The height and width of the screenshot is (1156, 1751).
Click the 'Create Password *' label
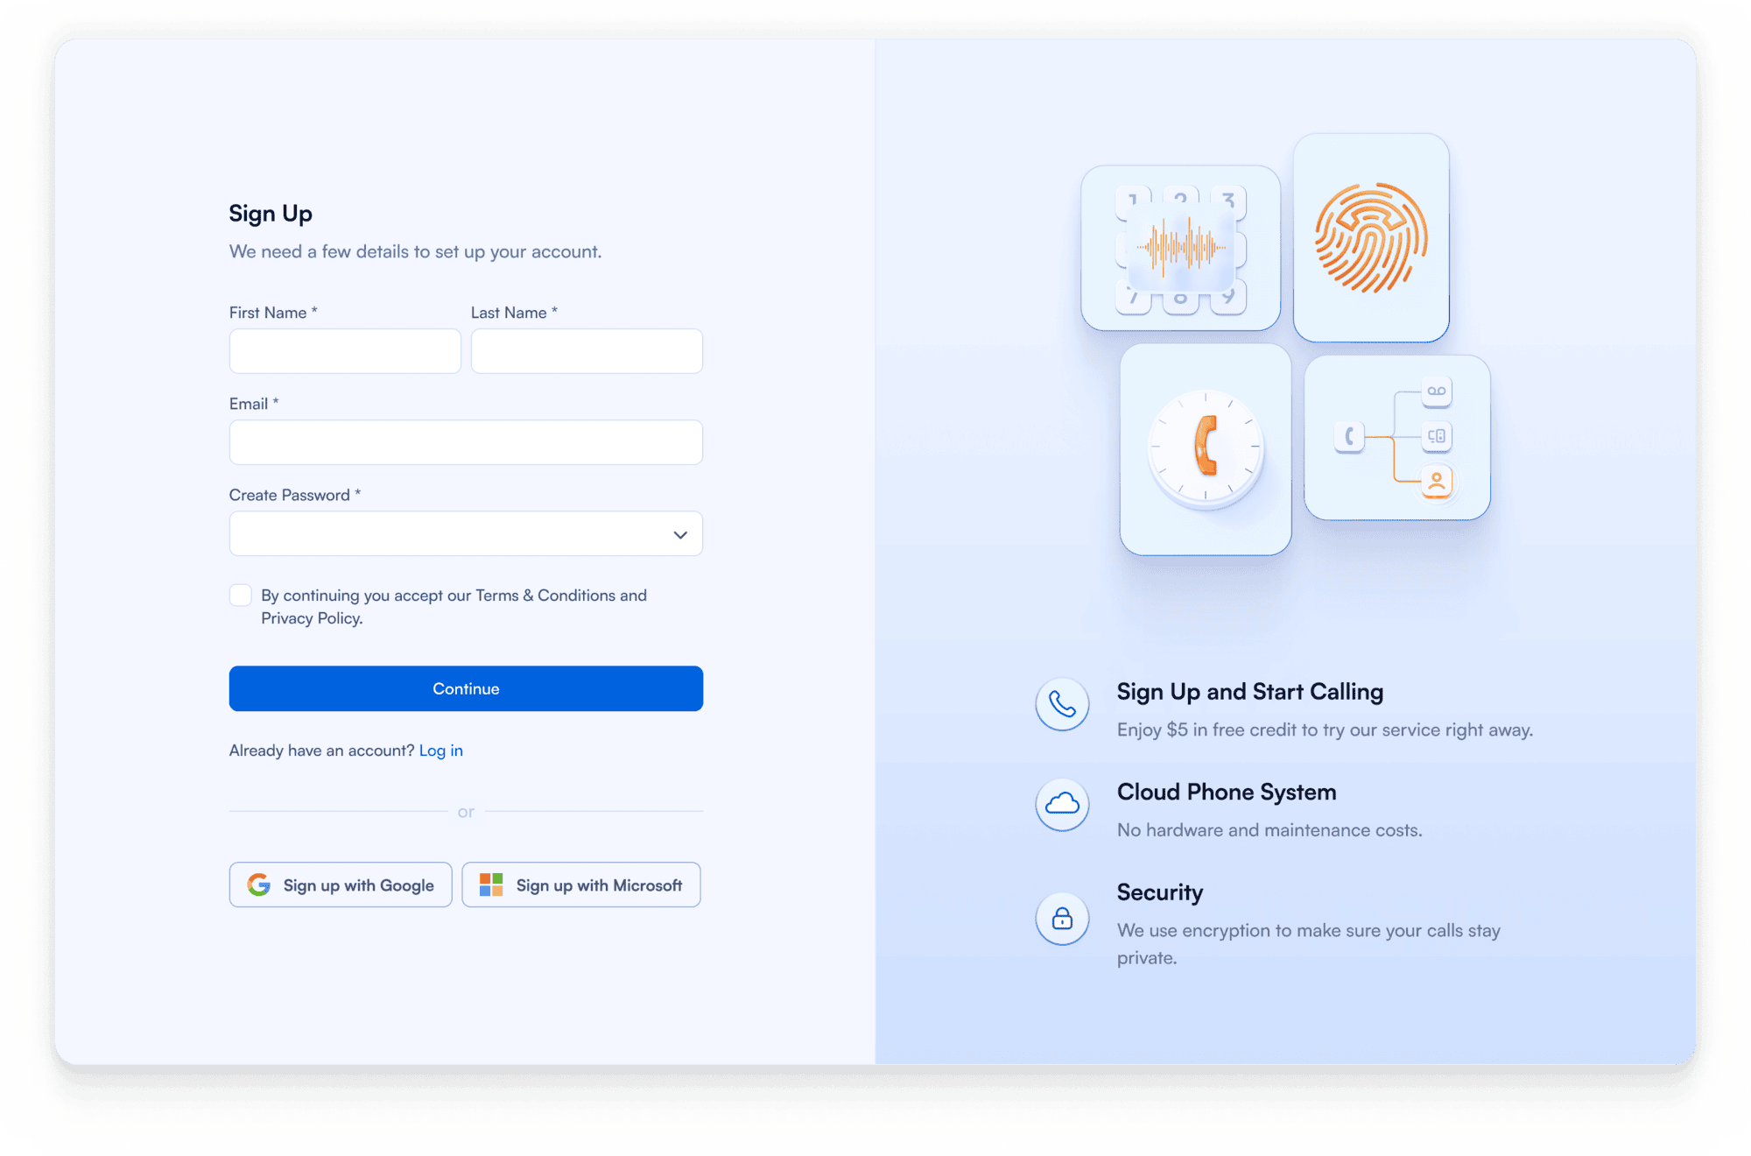[x=295, y=495]
